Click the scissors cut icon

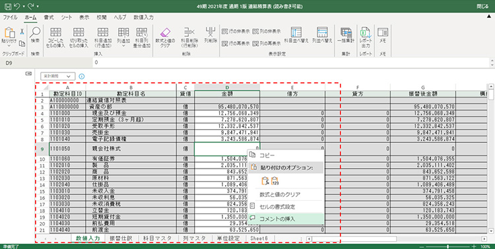22,32
